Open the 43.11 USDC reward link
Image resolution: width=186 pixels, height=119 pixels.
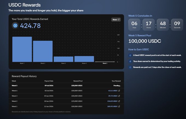113,91
